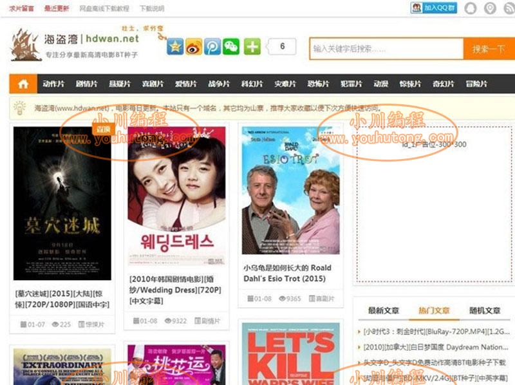Viewport: 515px width, 385px height.
Task: Open the 头文字D免费动作高清BT电影种子下载 article link
Action: coord(434,362)
